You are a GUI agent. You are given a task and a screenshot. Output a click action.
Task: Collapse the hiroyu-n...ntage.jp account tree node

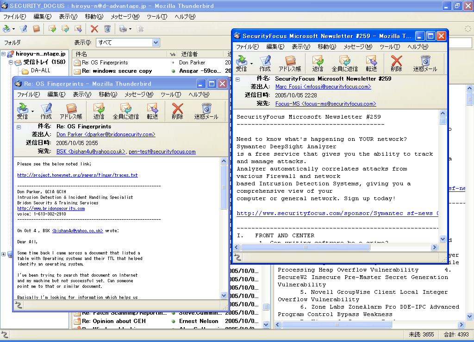click(x=4, y=54)
